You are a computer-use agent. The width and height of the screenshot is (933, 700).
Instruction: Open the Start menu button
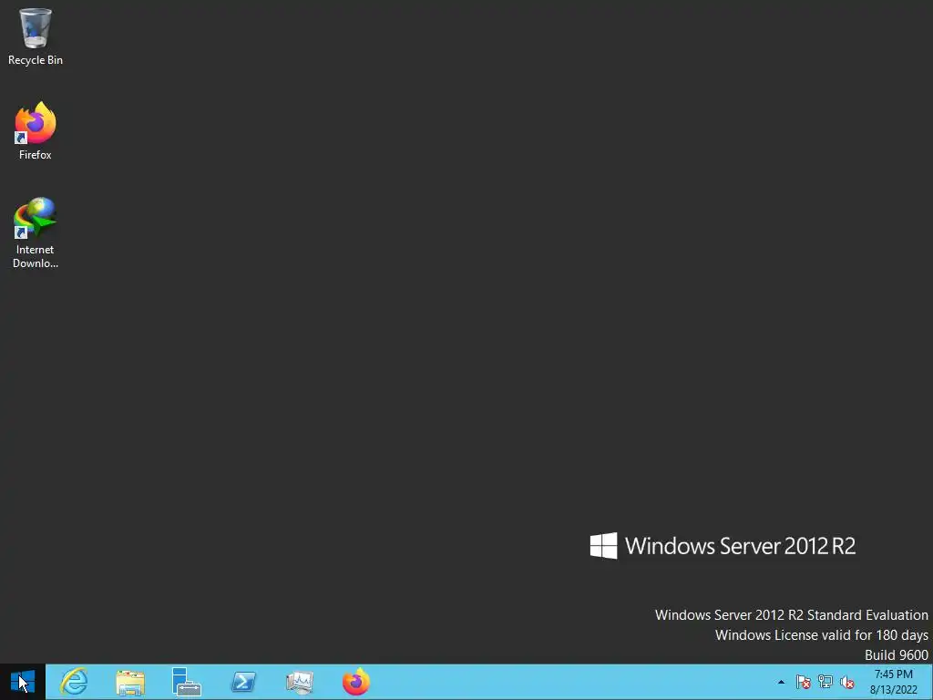point(23,682)
